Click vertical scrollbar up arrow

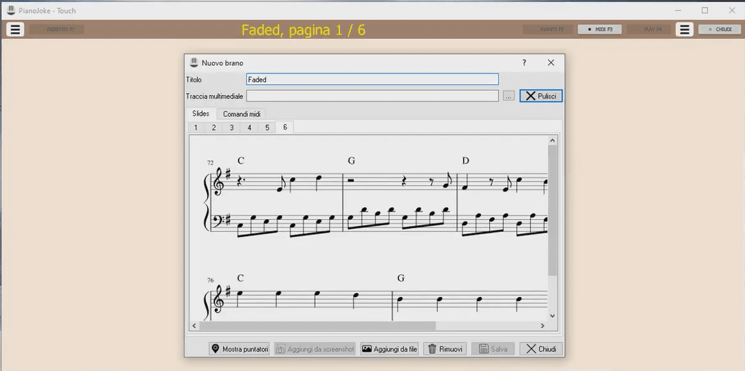click(553, 140)
